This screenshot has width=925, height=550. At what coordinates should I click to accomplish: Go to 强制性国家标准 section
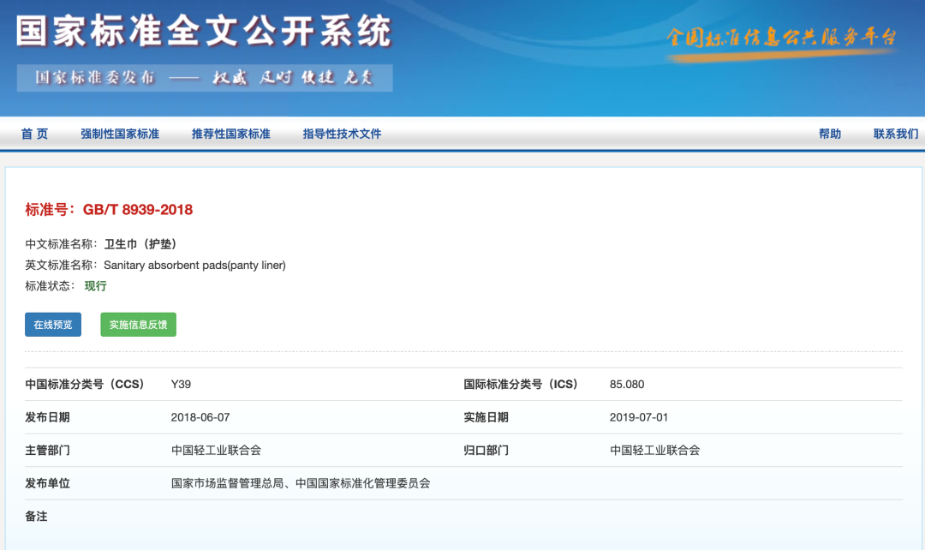[x=120, y=134]
